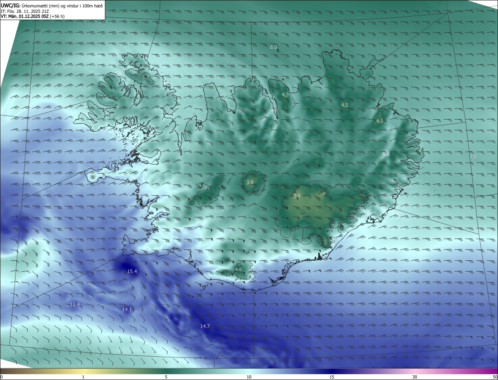Click the '0' tick on colour scale
498x380 pixels.
pyautogui.click(x=1, y=377)
